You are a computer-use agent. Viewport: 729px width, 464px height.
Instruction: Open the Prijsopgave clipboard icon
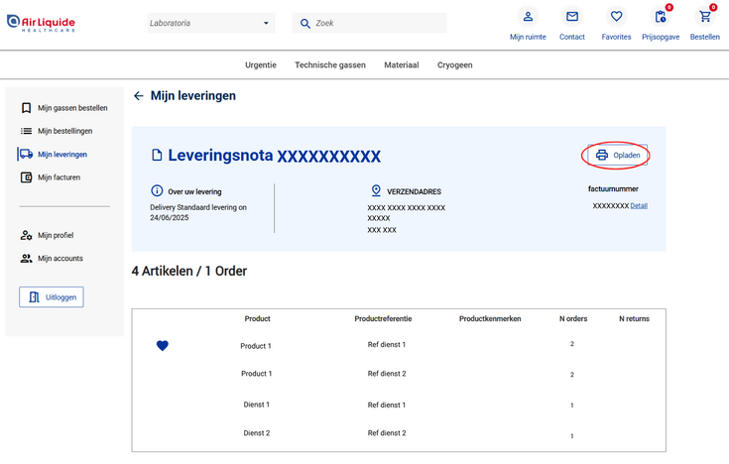661,17
